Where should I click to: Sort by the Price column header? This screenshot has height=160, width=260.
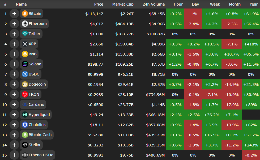[99, 4]
